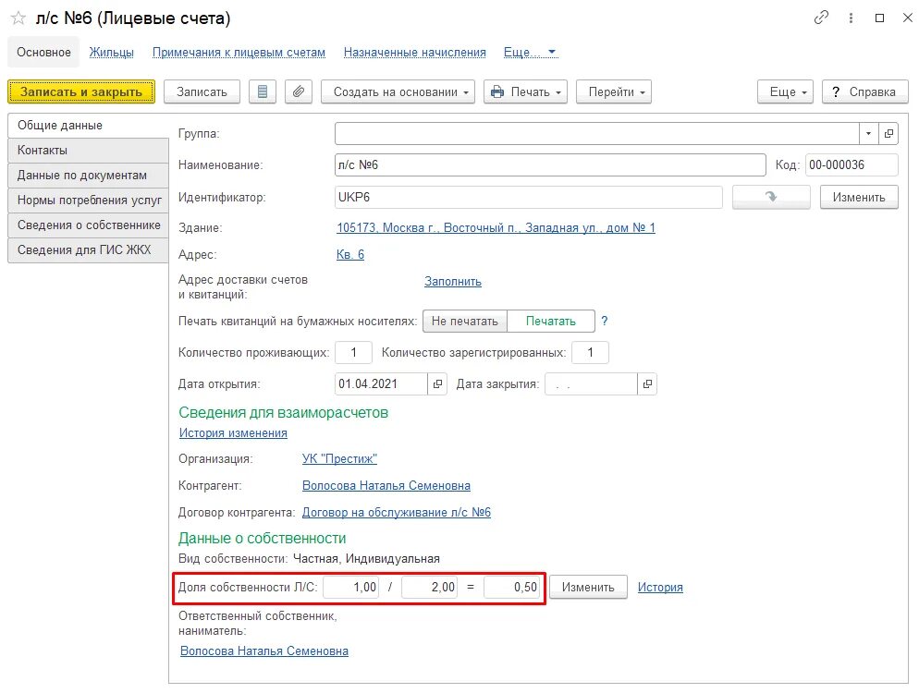
Task: Open help question mark near Печатать
Action: [605, 321]
